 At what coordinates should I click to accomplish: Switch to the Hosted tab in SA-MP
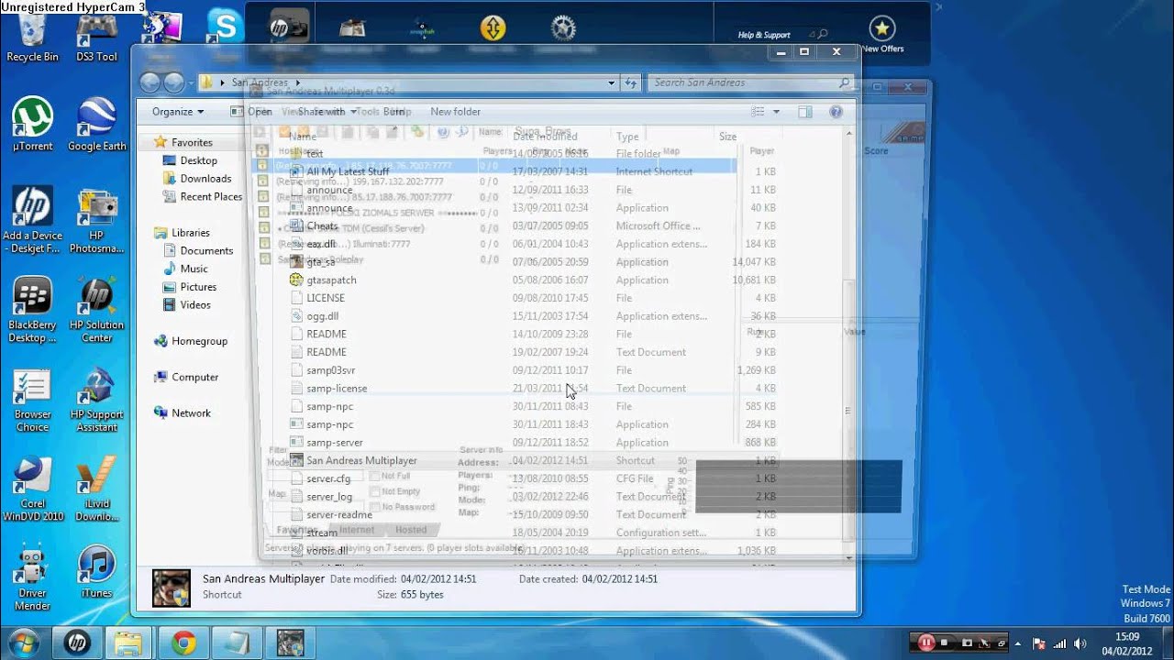pos(411,530)
